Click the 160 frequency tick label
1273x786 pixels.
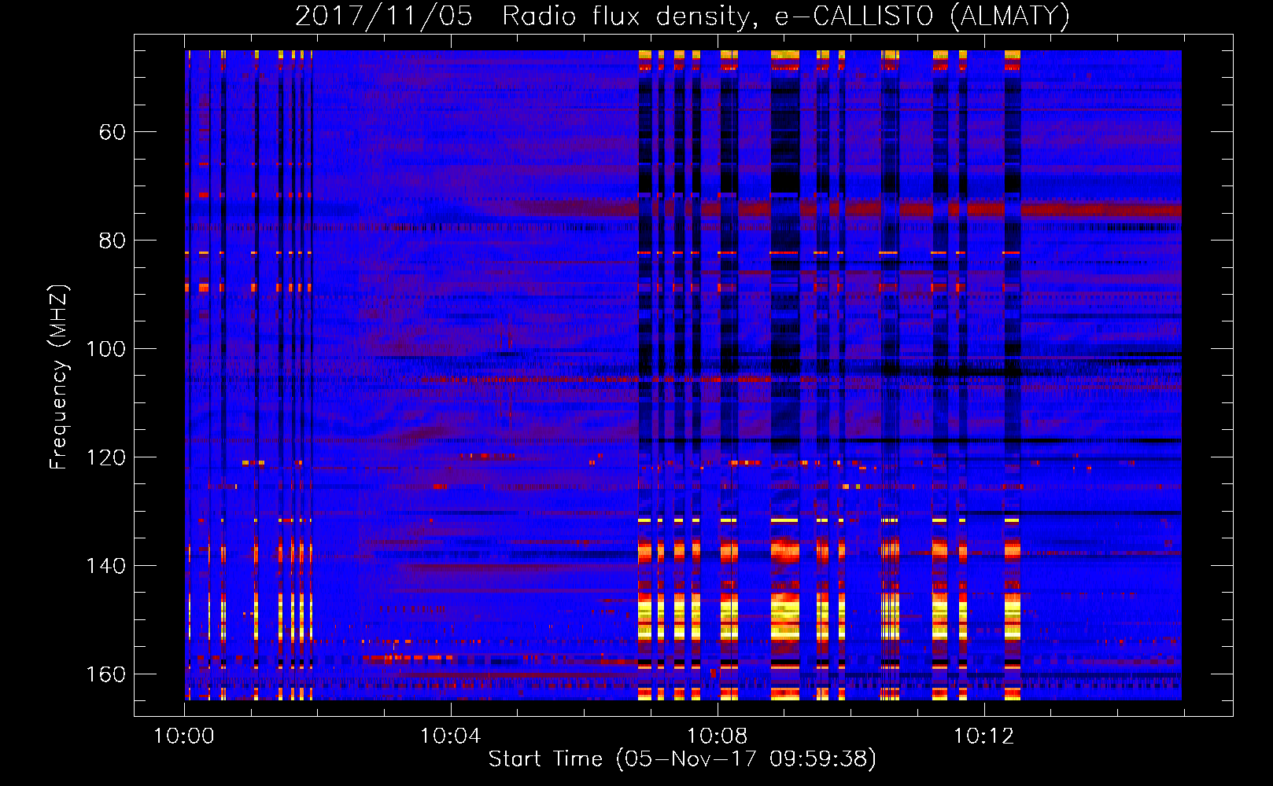click(x=105, y=674)
